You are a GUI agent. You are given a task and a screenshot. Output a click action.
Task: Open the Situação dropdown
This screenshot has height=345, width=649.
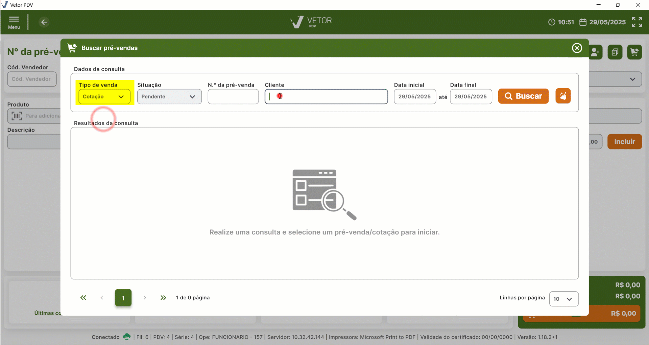[169, 97]
